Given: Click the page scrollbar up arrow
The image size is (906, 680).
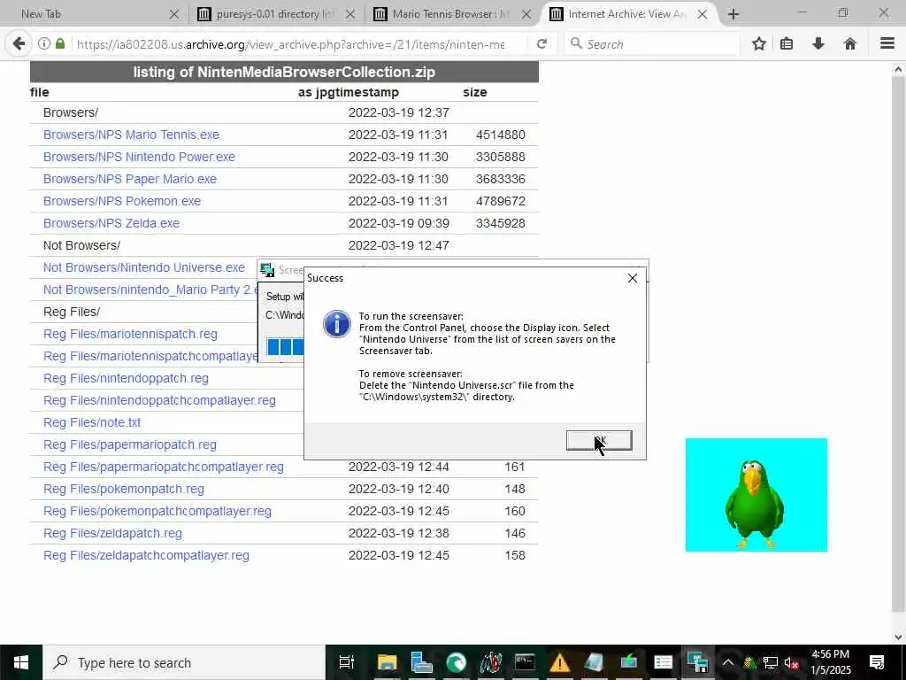Looking at the screenshot, I should [898, 69].
